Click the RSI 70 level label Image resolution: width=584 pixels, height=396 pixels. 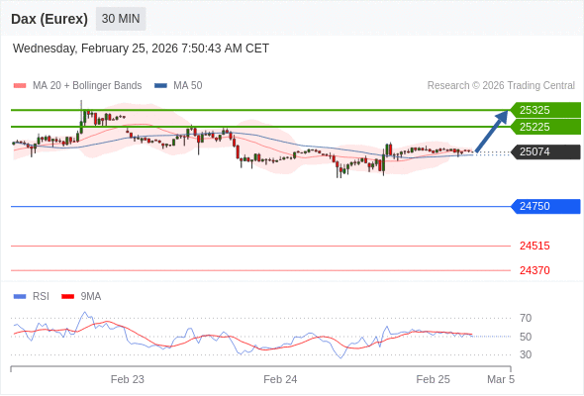[526, 318]
